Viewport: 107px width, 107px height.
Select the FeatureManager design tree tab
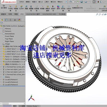(x=2, y=20)
